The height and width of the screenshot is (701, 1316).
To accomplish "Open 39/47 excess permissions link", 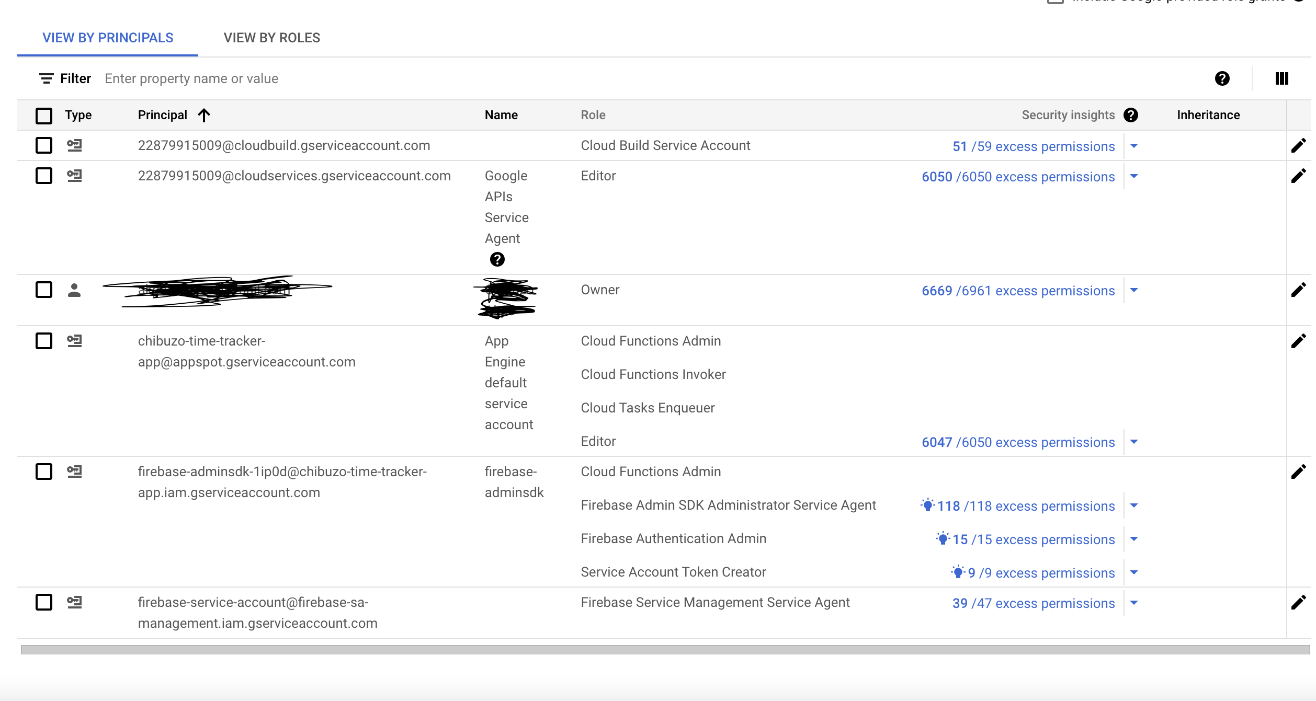I will click(x=1034, y=603).
